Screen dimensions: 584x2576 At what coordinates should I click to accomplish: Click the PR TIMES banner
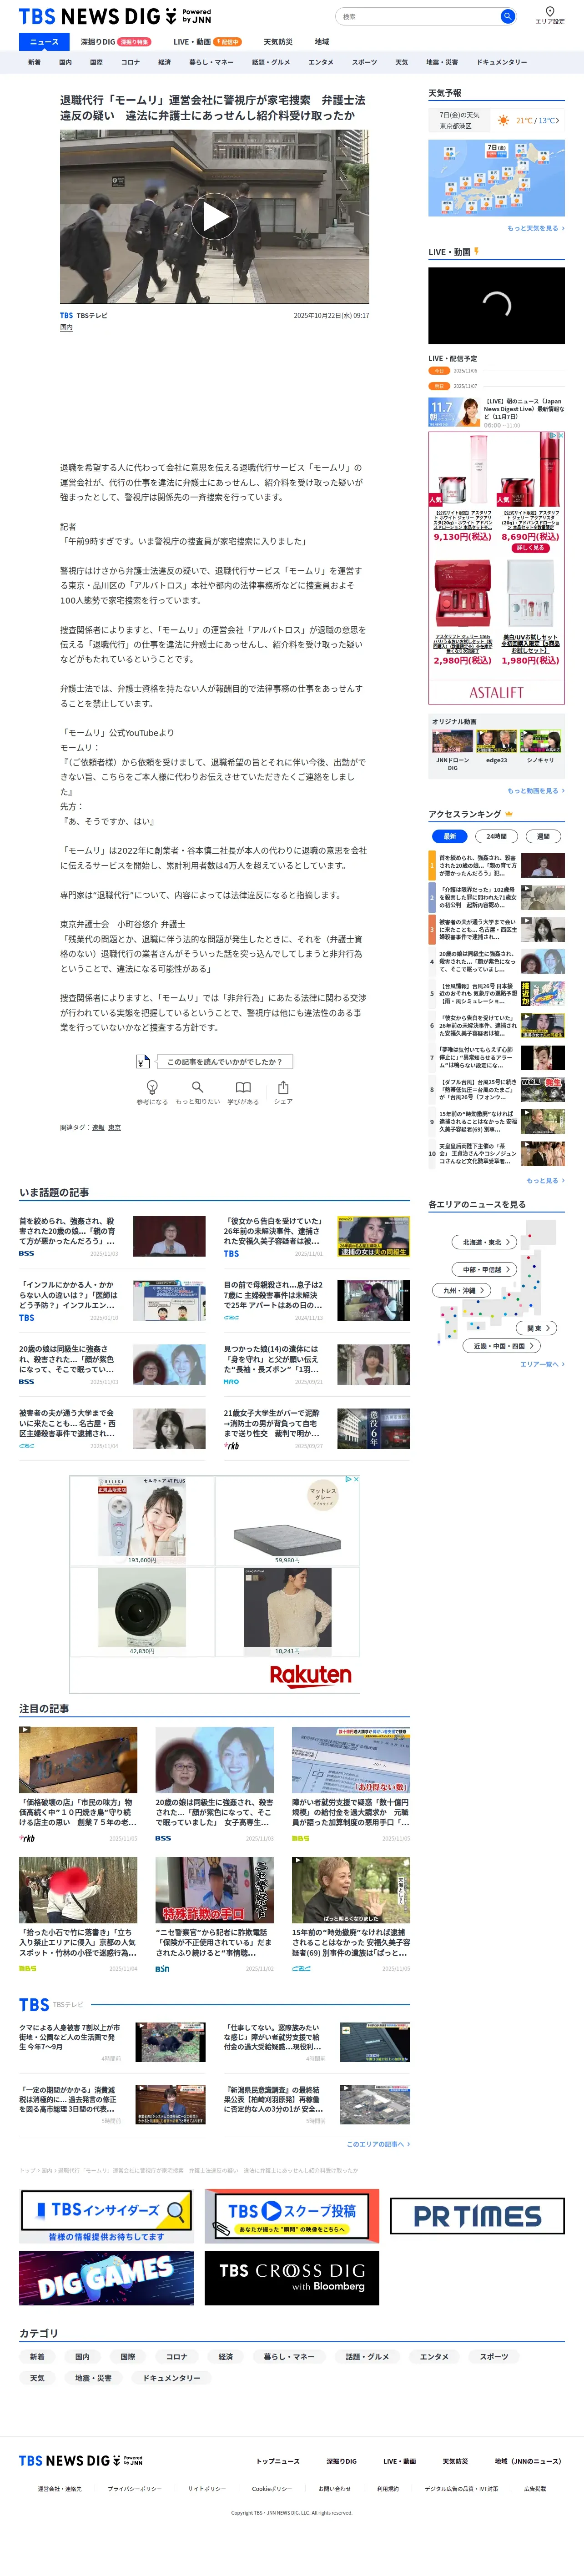[477, 2216]
